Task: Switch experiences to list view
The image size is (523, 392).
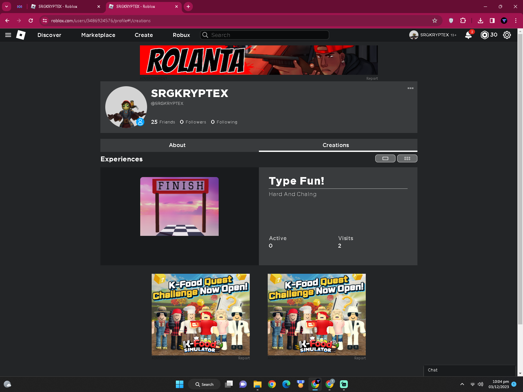Action: tap(385, 158)
